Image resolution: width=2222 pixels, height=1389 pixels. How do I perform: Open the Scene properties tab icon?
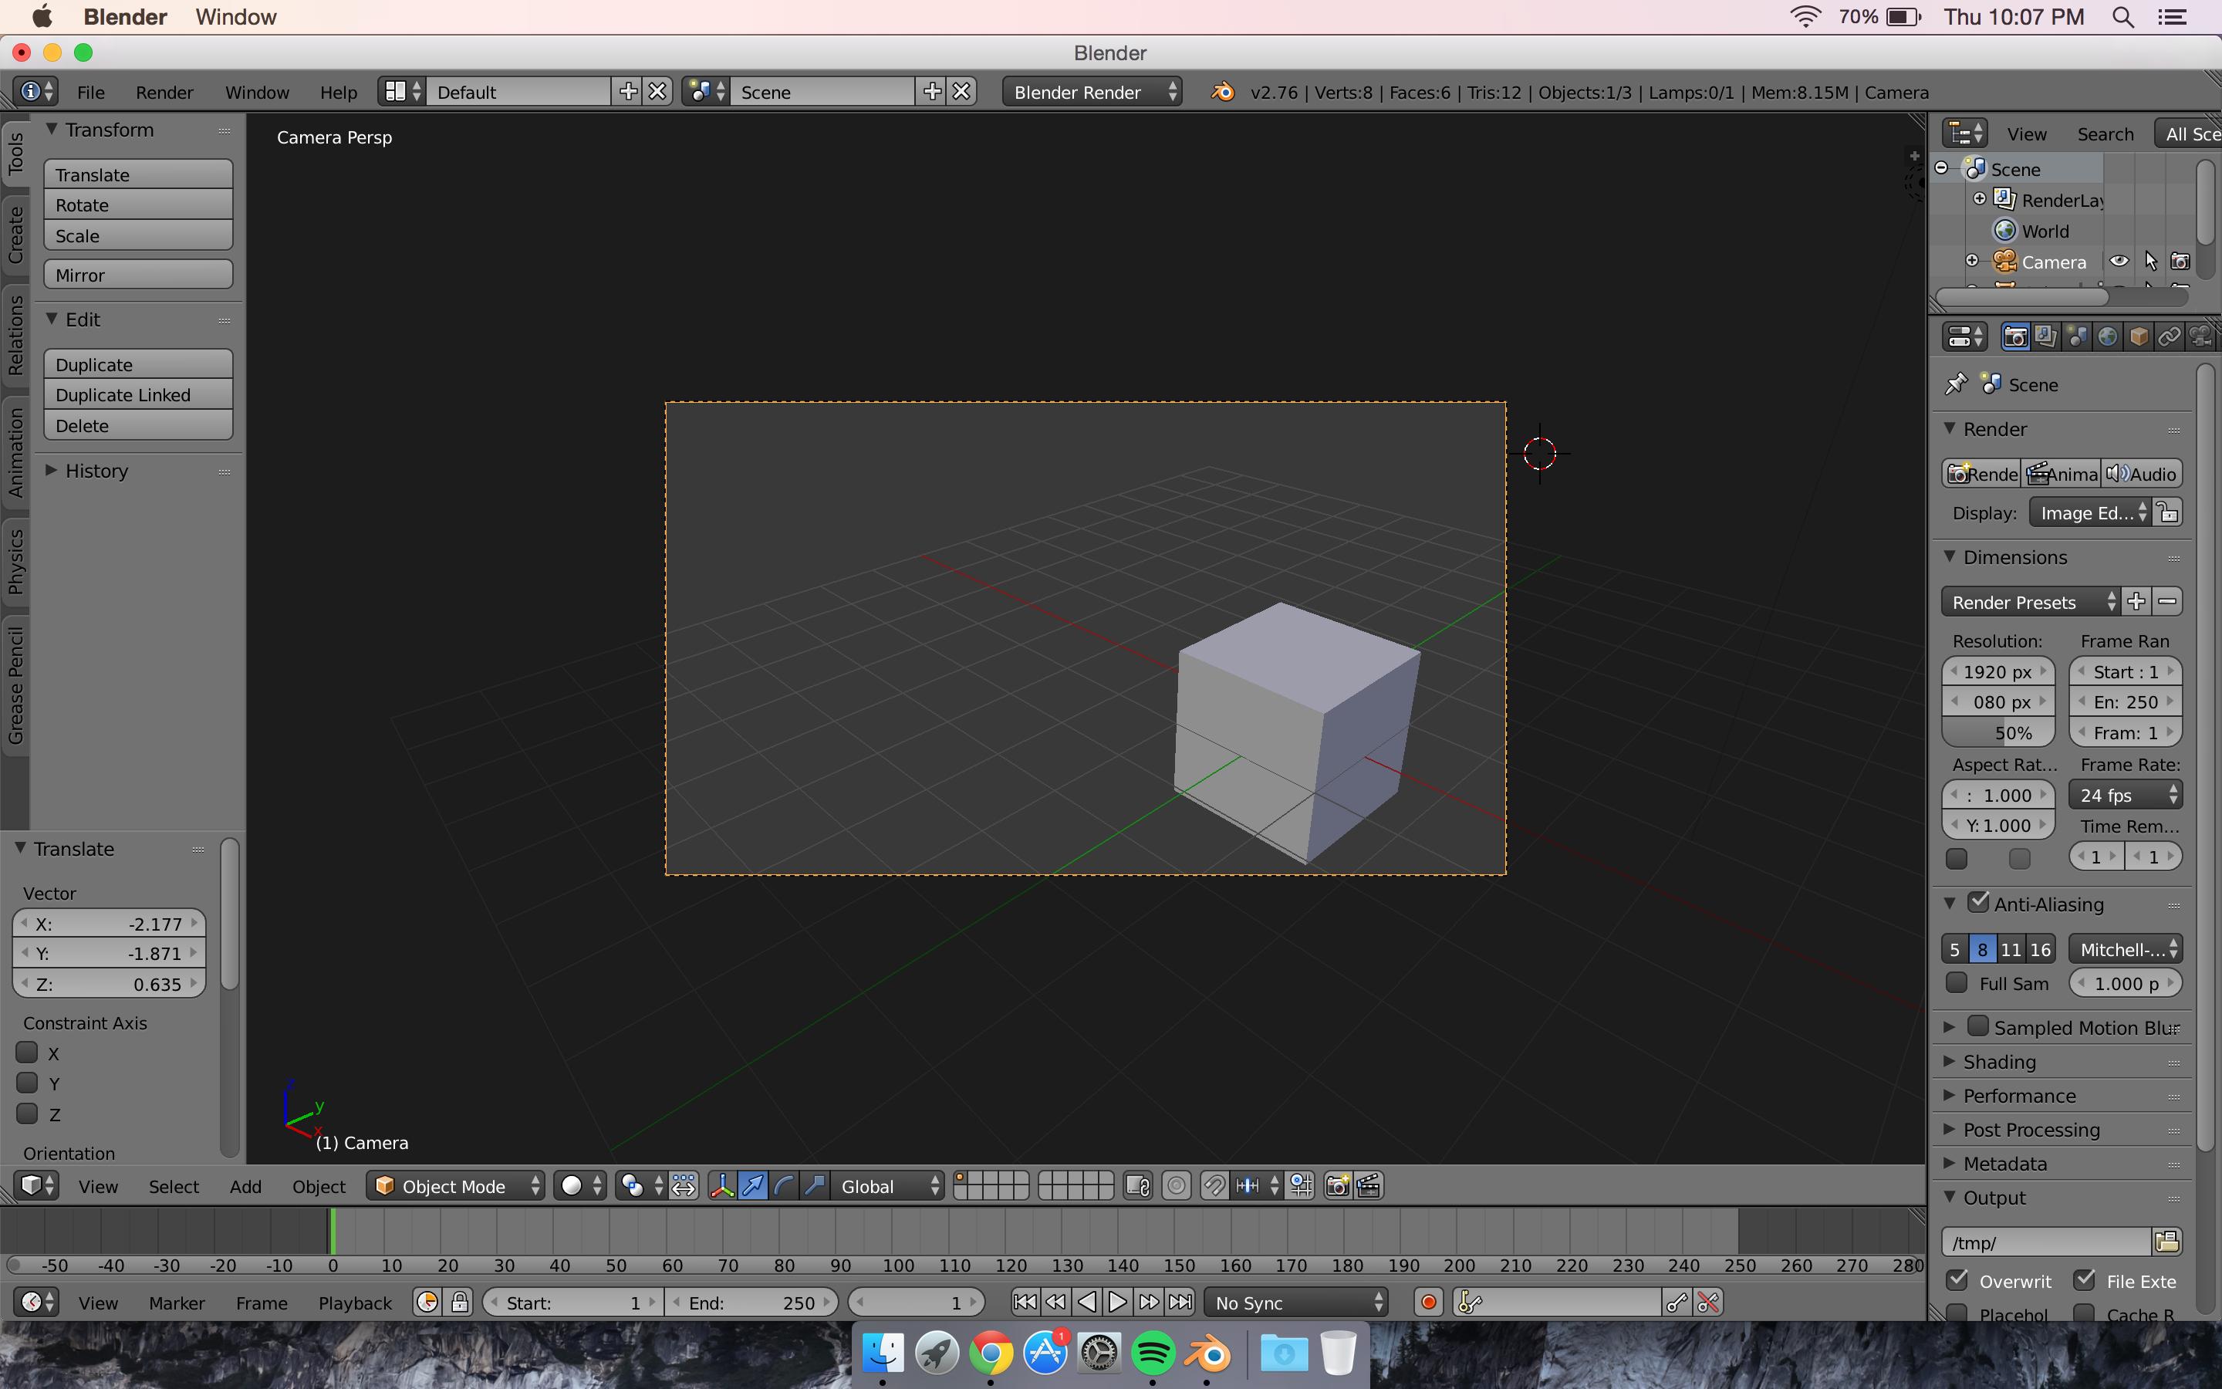point(2077,337)
